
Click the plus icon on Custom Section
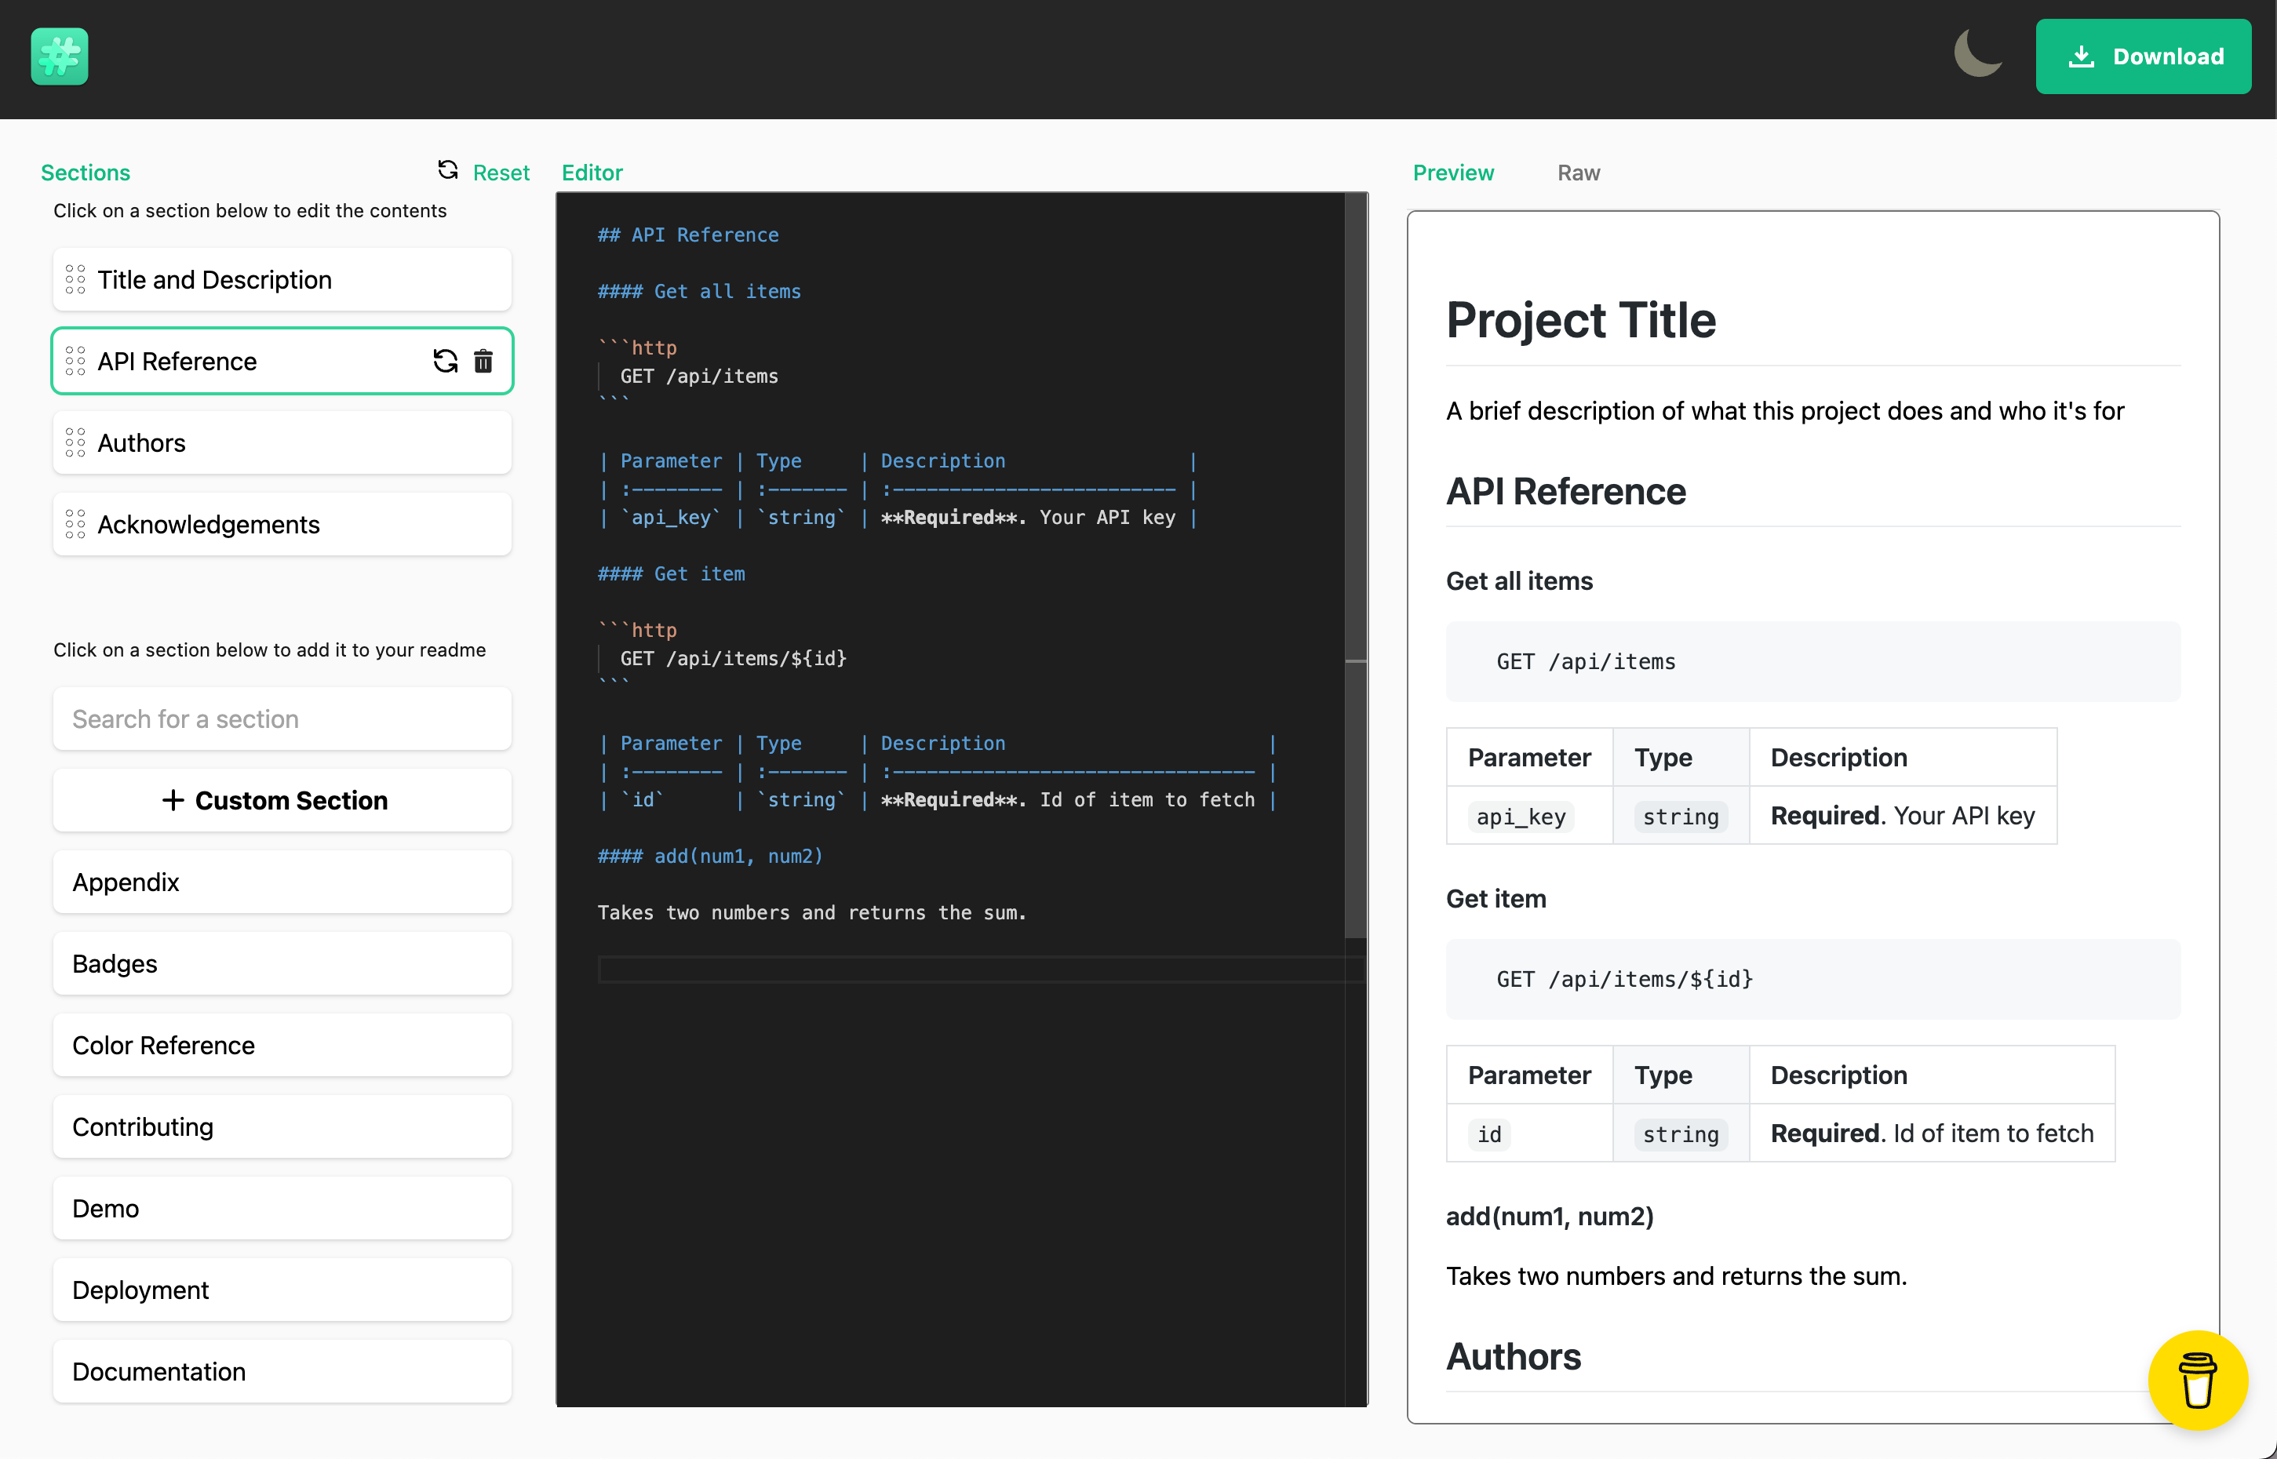pyautogui.click(x=173, y=801)
